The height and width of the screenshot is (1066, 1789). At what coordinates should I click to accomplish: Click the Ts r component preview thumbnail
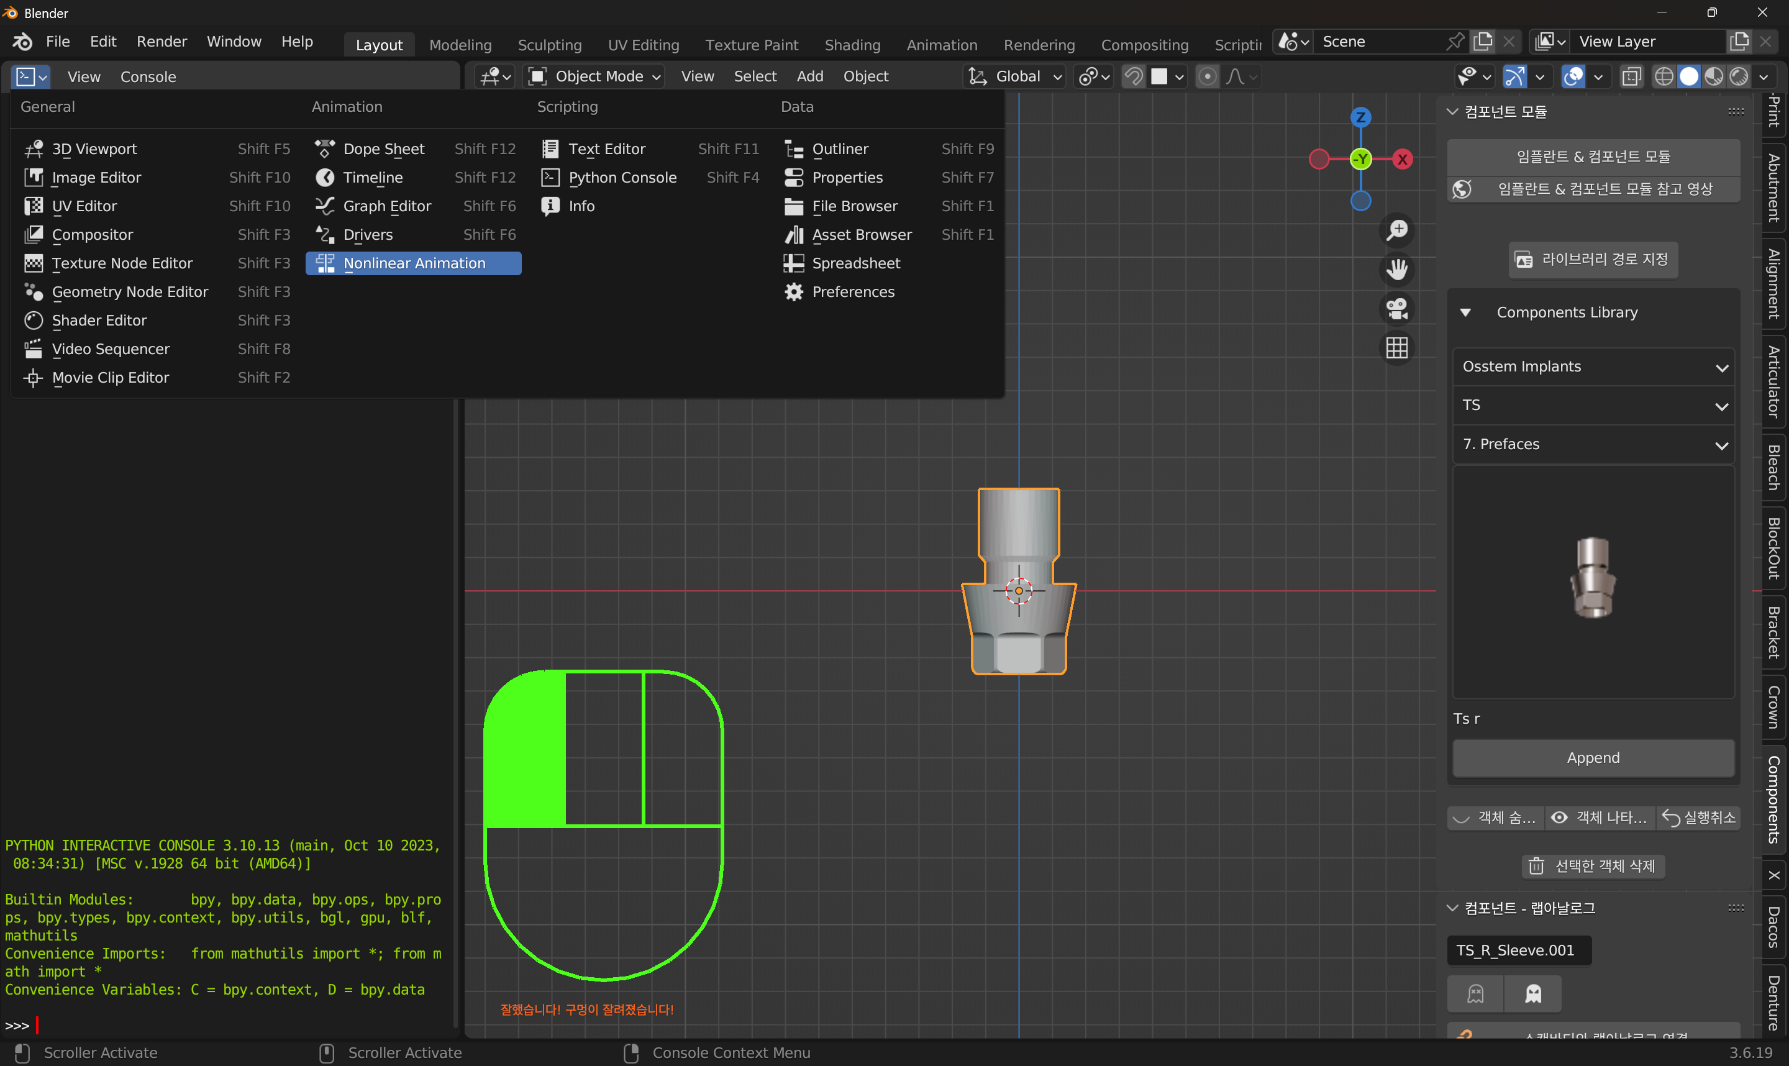tap(1593, 583)
